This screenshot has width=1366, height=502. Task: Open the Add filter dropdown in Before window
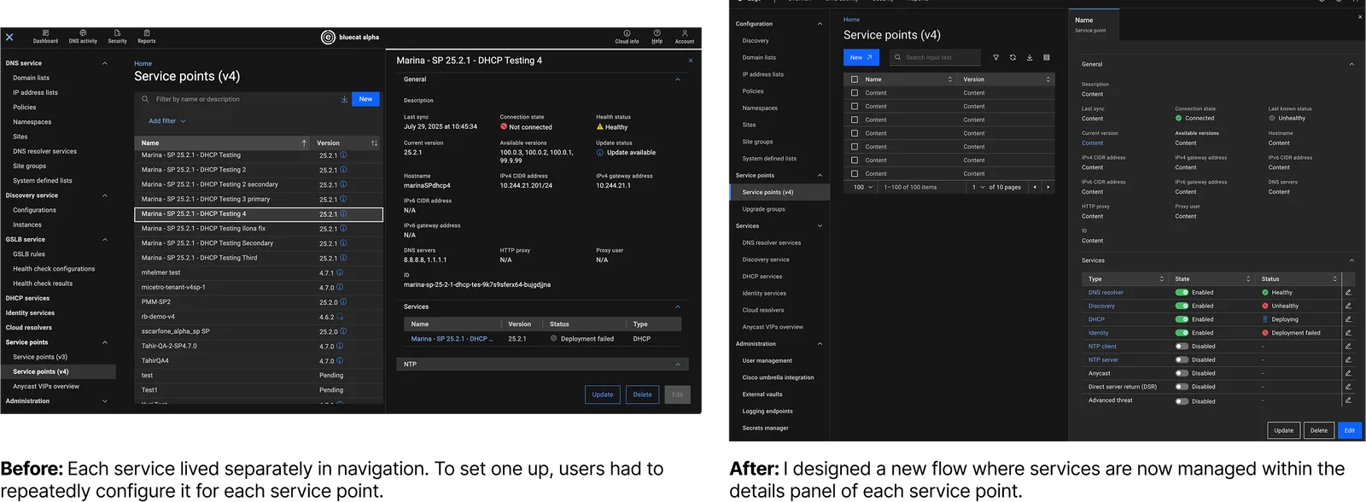tap(166, 121)
